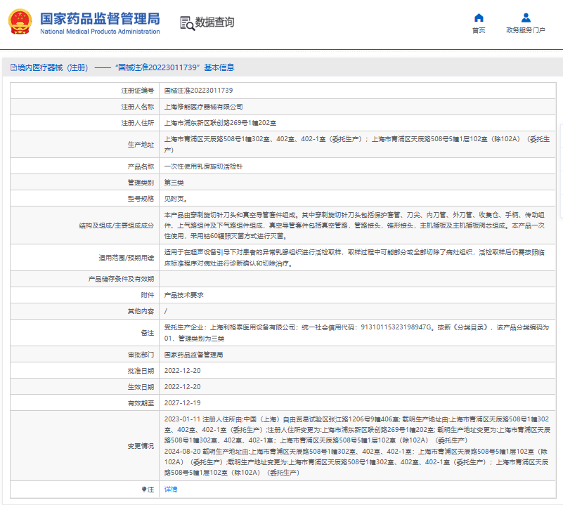Open the 详情 link
The height and width of the screenshot is (505, 563).
(171, 489)
